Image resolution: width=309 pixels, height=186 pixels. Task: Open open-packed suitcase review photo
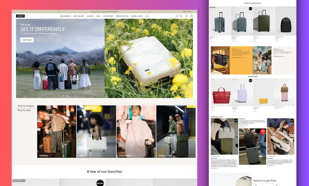tap(281, 137)
